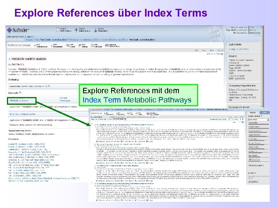Click Save action above reference detail
Image resolution: width=277 pixels, height=208 pixels.
point(204,50)
